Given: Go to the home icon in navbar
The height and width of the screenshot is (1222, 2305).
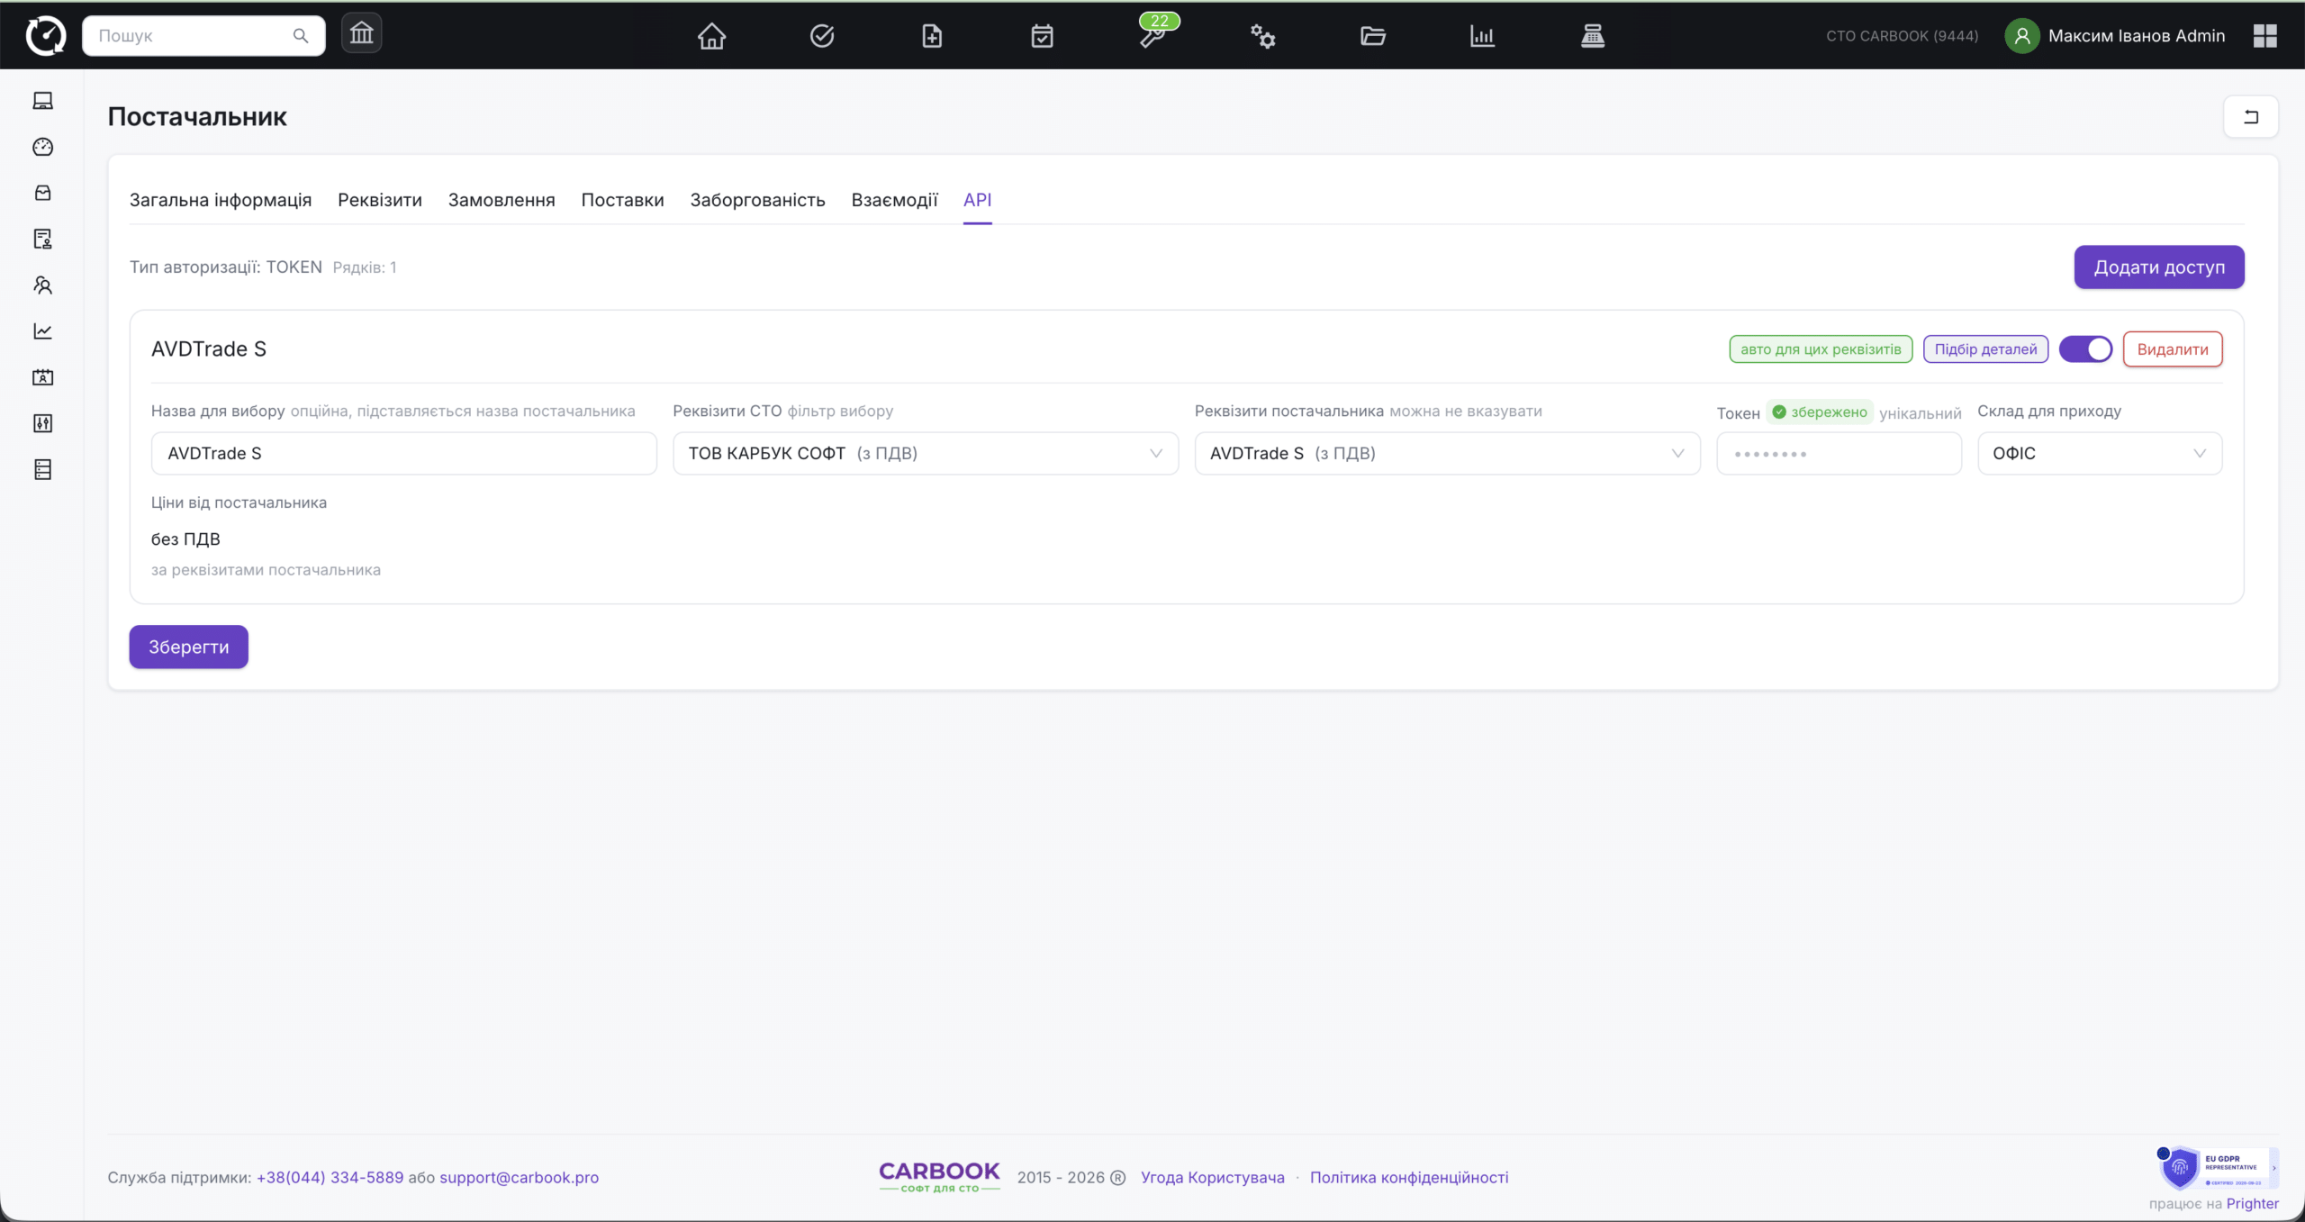Looking at the screenshot, I should (711, 36).
